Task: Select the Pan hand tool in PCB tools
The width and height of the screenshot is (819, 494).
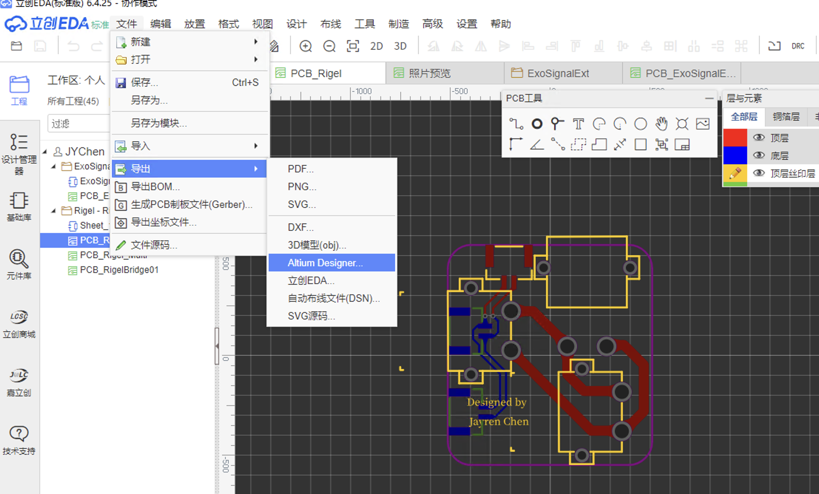Action: click(x=661, y=123)
